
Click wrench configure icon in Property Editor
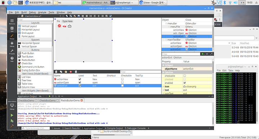[x=212, y=54]
